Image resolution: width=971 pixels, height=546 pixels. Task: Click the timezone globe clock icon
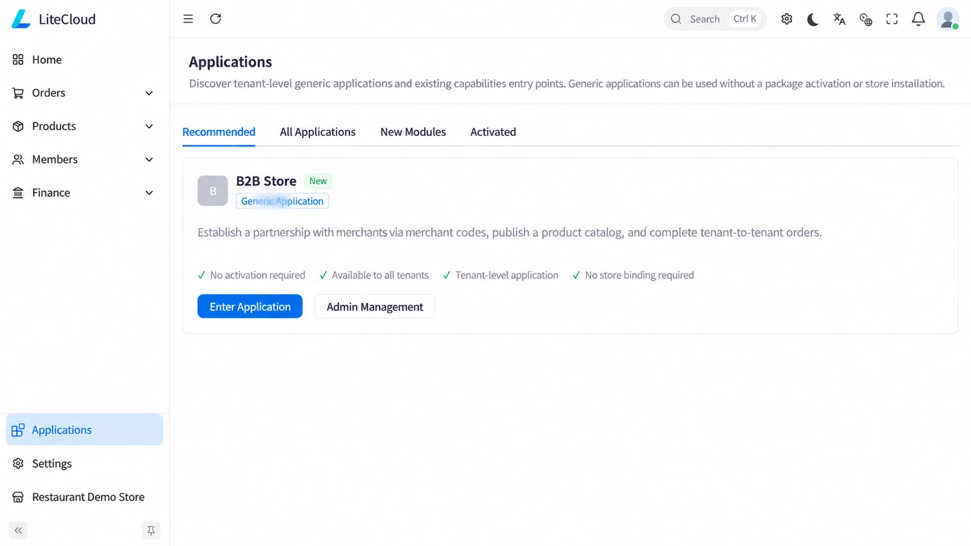pos(865,20)
